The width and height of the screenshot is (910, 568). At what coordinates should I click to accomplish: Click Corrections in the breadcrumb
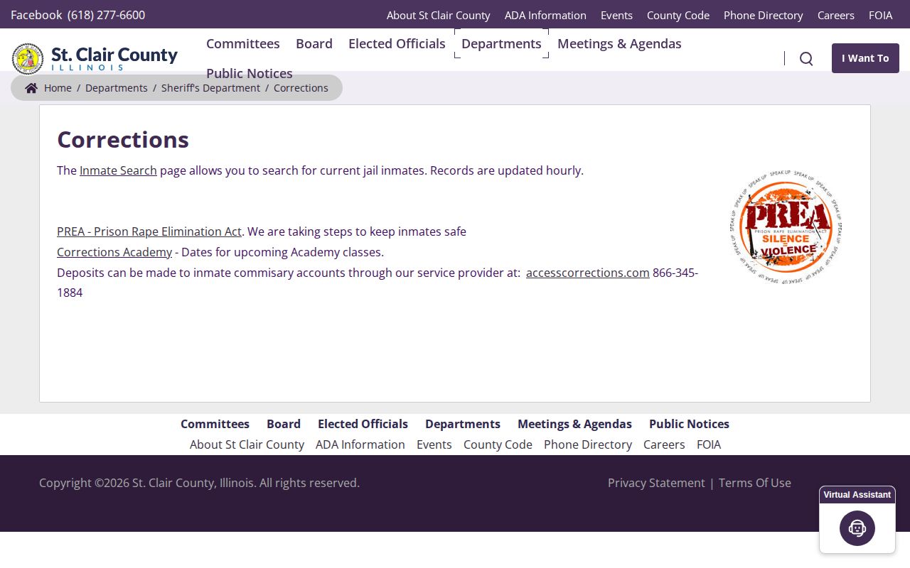click(x=301, y=88)
